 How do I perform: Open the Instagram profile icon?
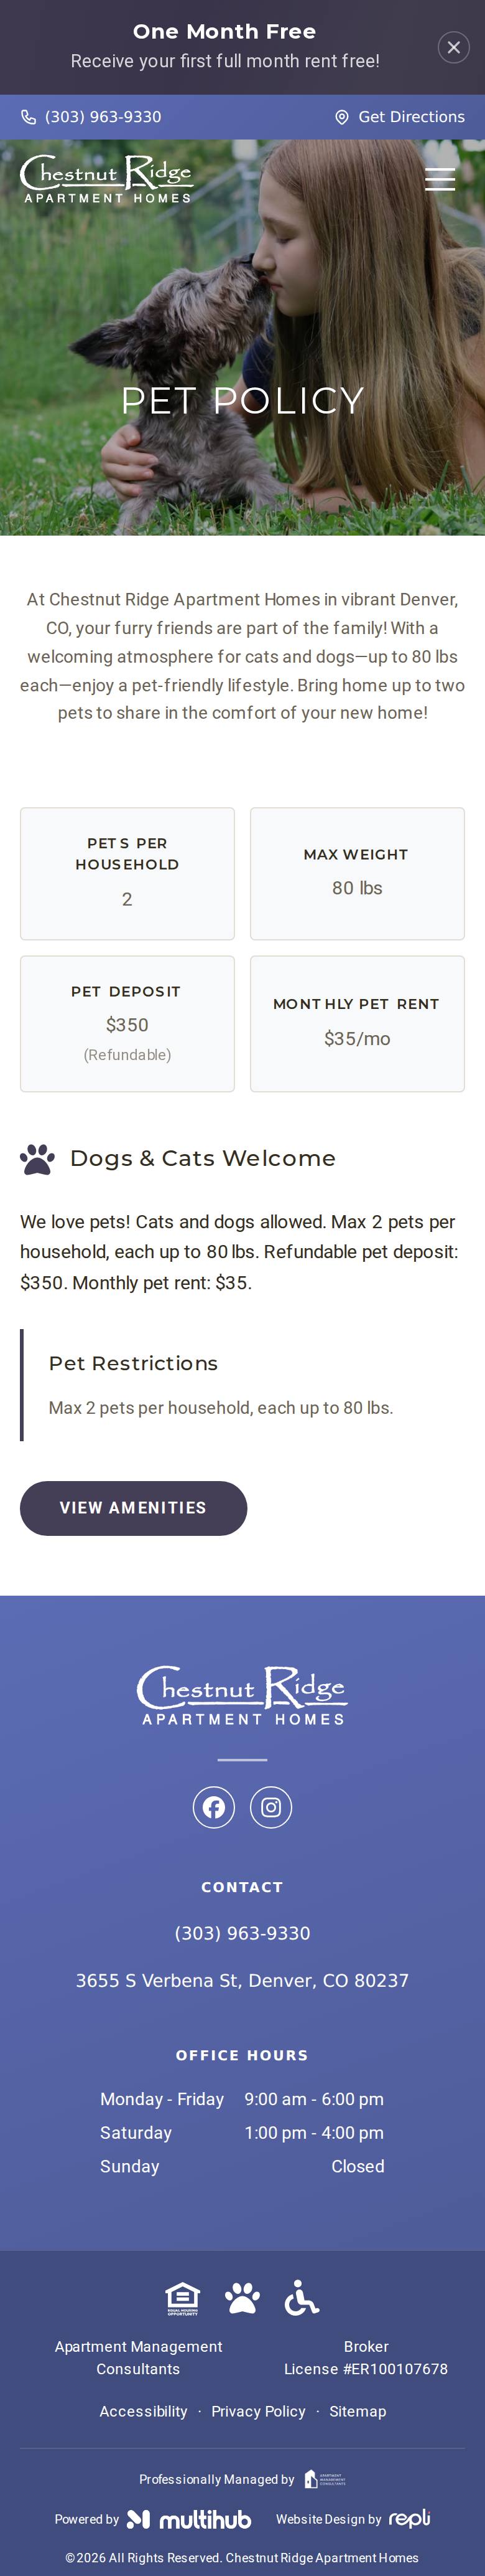(x=270, y=1806)
